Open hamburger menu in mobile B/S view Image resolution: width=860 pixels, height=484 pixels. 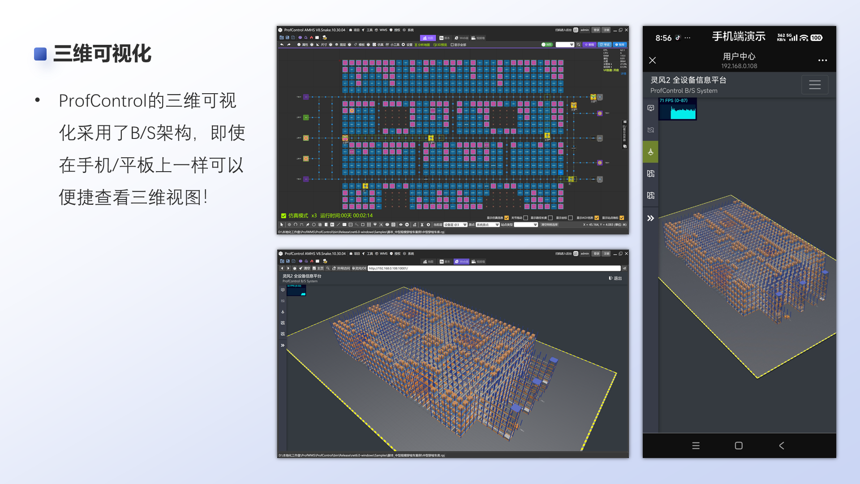(x=814, y=85)
